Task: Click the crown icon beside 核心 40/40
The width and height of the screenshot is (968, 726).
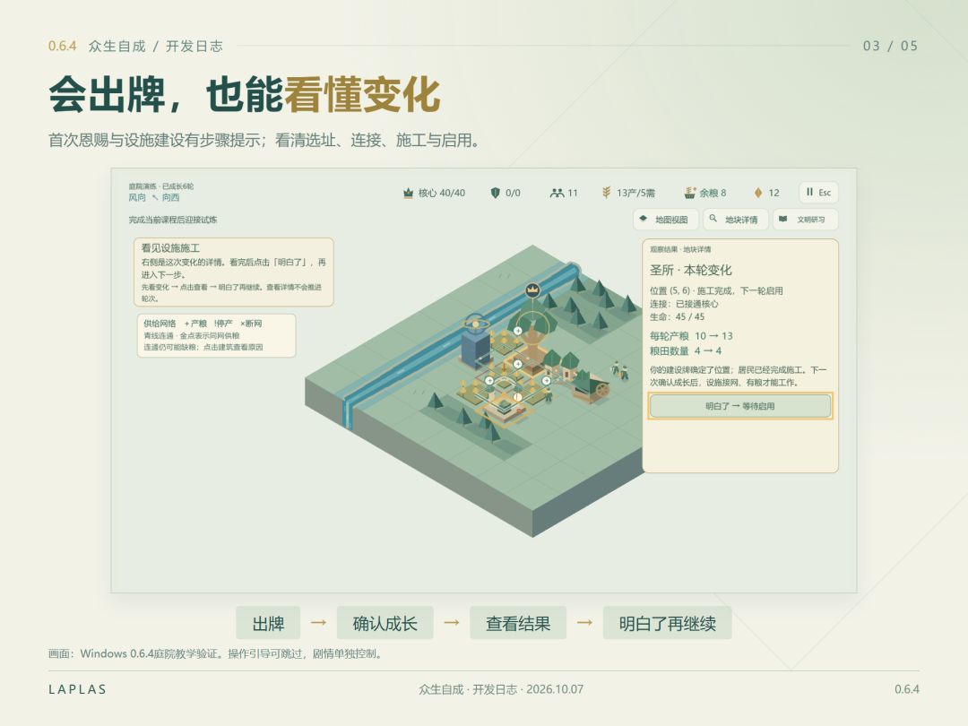Action: (x=408, y=194)
